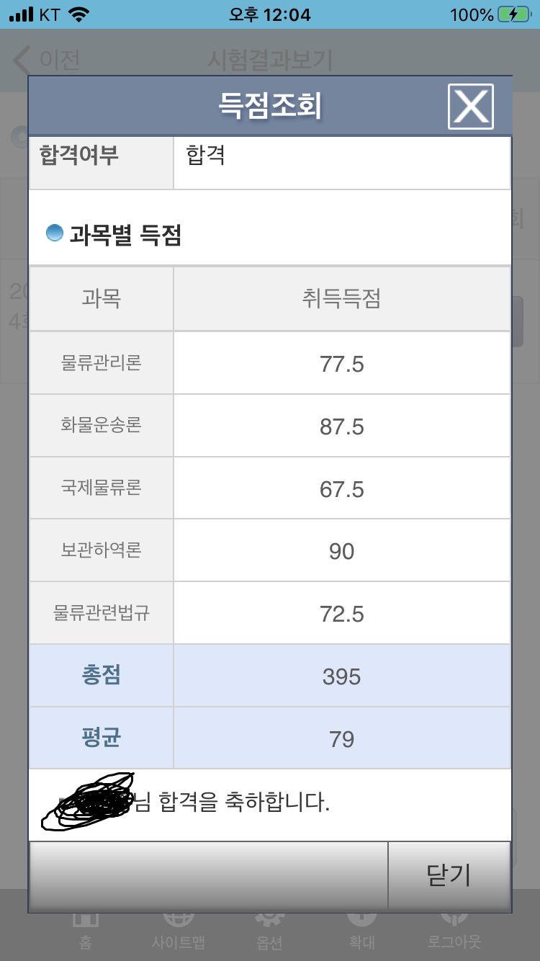540x961 pixels.
Task: Tap the 90 score for 보관하역론
Action: 341,551
